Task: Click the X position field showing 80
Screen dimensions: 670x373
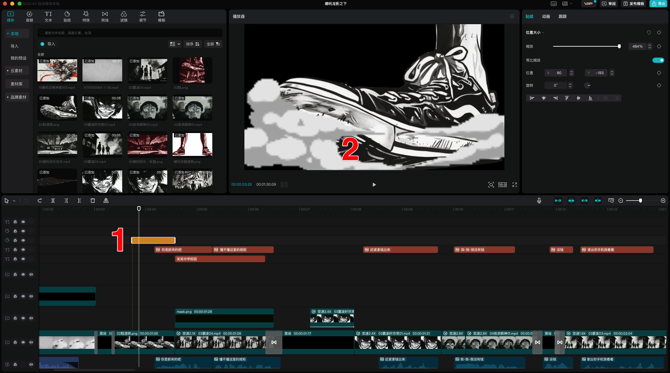Action: click(556, 73)
